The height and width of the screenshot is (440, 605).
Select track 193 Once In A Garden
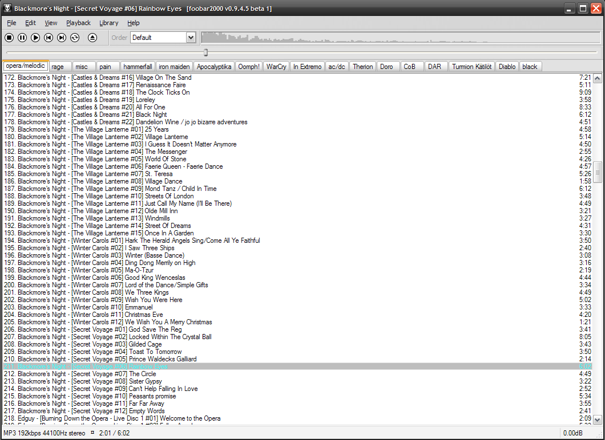click(297, 233)
